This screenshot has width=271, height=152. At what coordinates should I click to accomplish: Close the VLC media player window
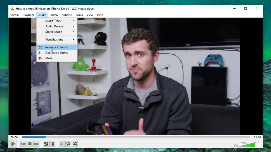(x=257, y=8)
